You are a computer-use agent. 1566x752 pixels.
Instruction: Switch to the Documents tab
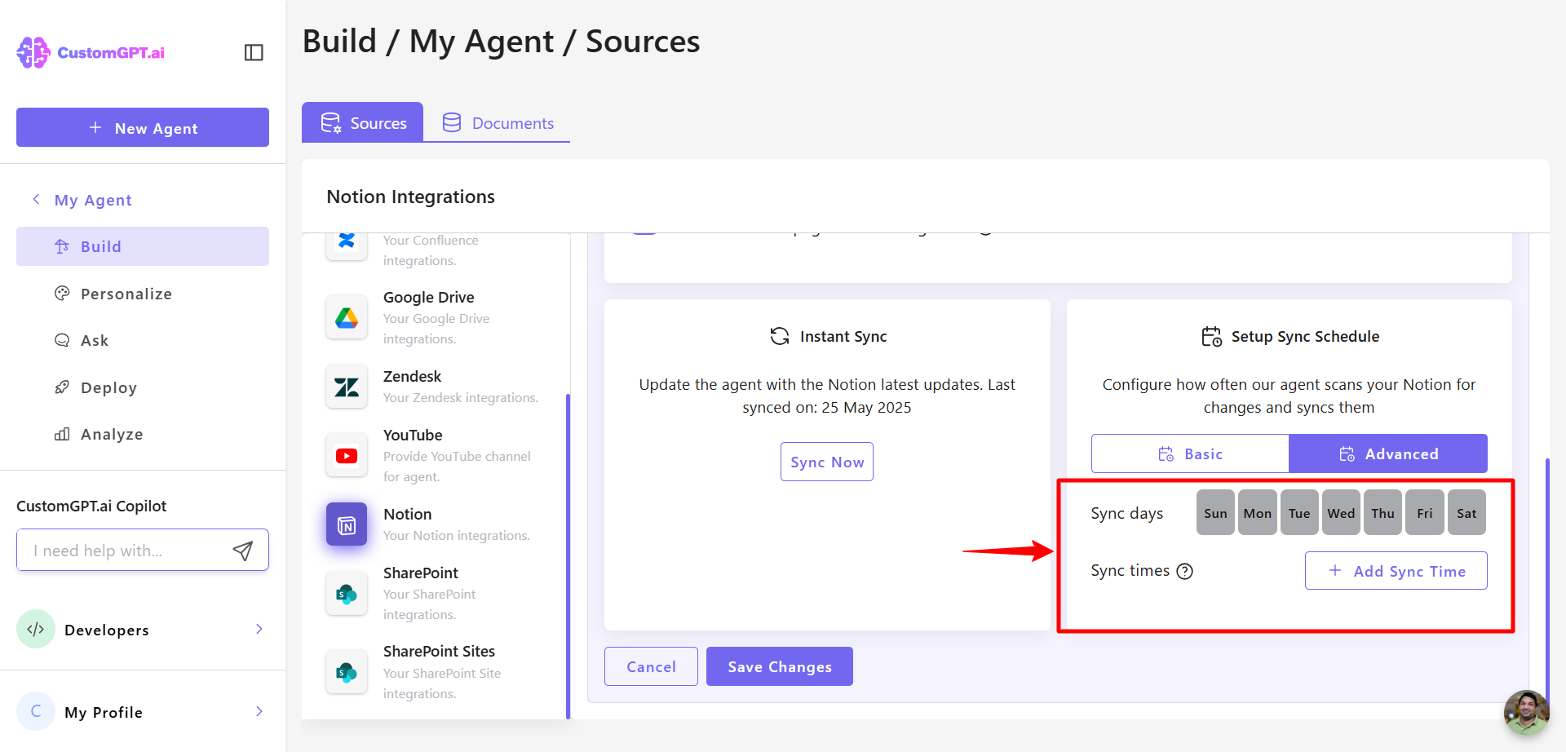[x=498, y=122]
